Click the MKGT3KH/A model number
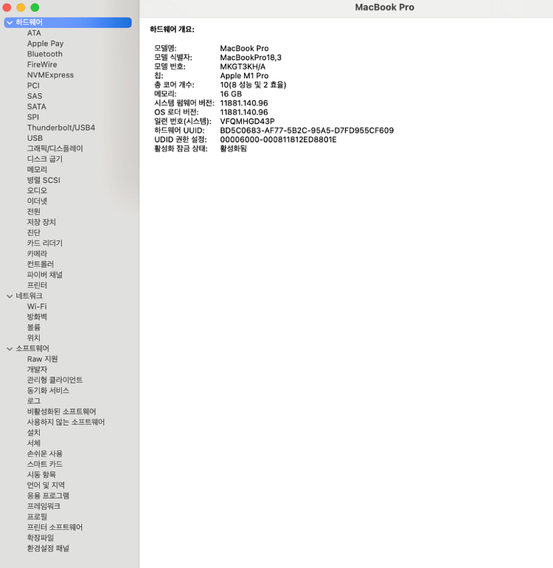 [243, 66]
